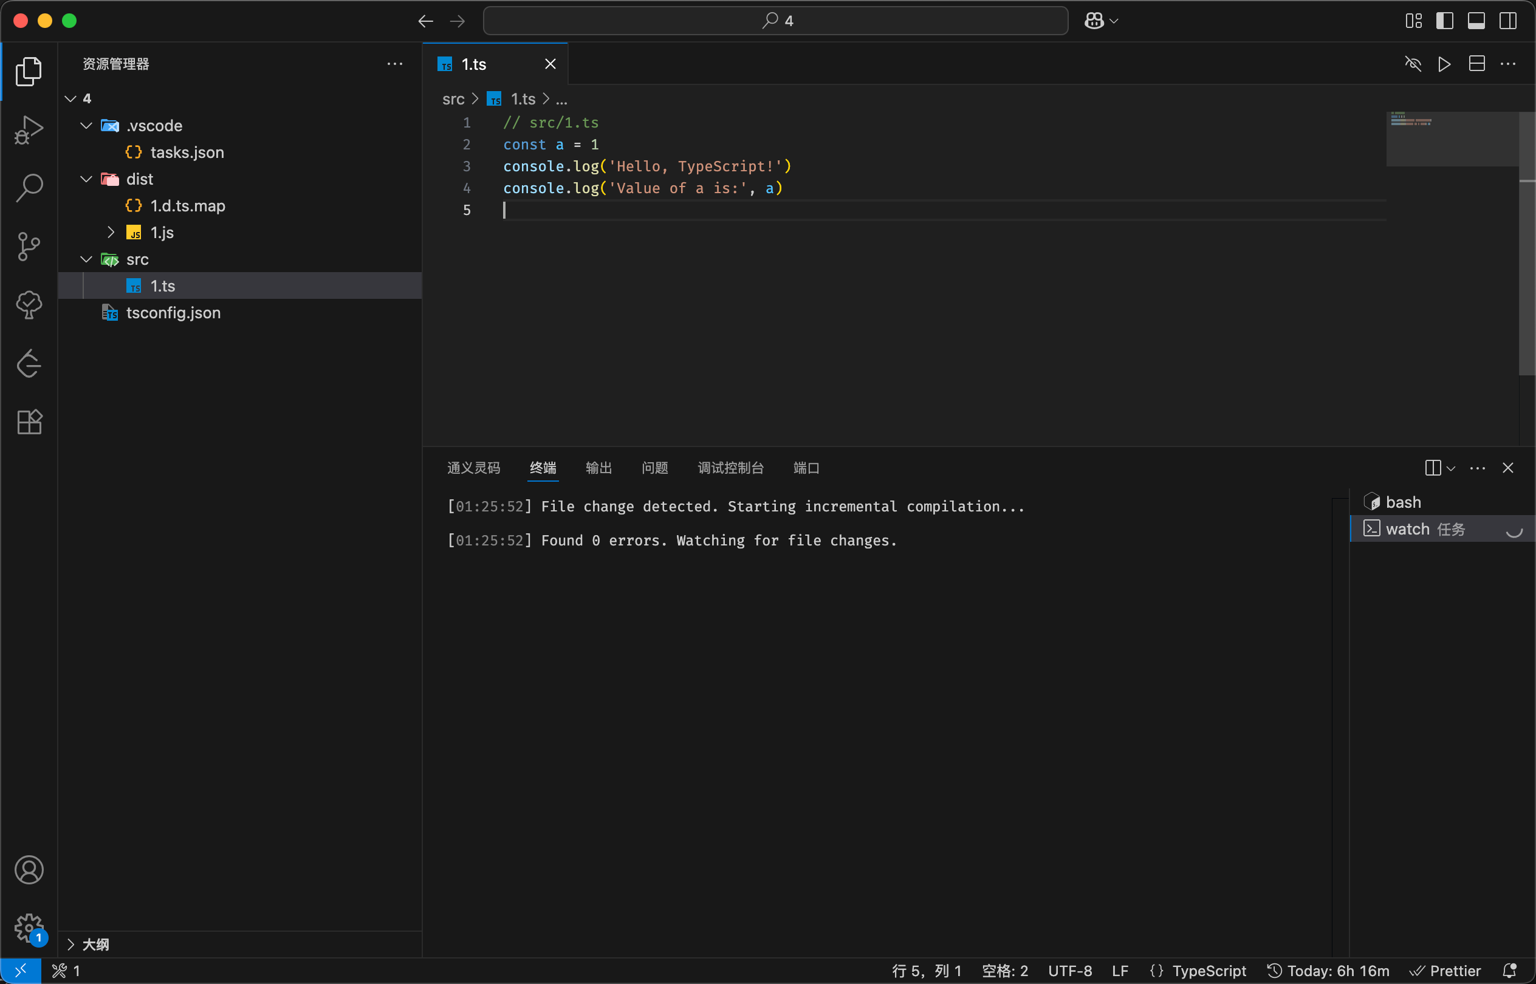
Task: Open the Copilot chat icon in title bar
Action: pyautogui.click(x=1094, y=21)
